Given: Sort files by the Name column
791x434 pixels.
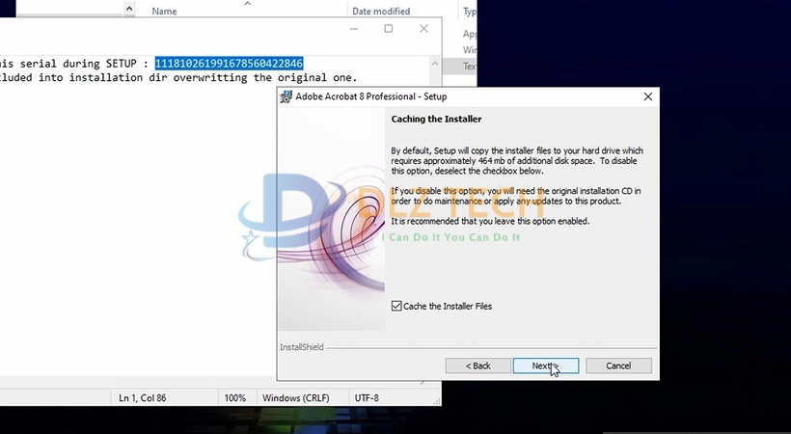Looking at the screenshot, I should click(164, 12).
